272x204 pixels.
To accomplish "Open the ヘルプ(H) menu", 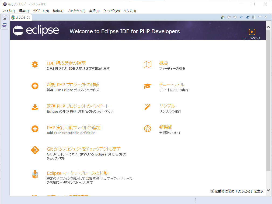I will [130, 11].
